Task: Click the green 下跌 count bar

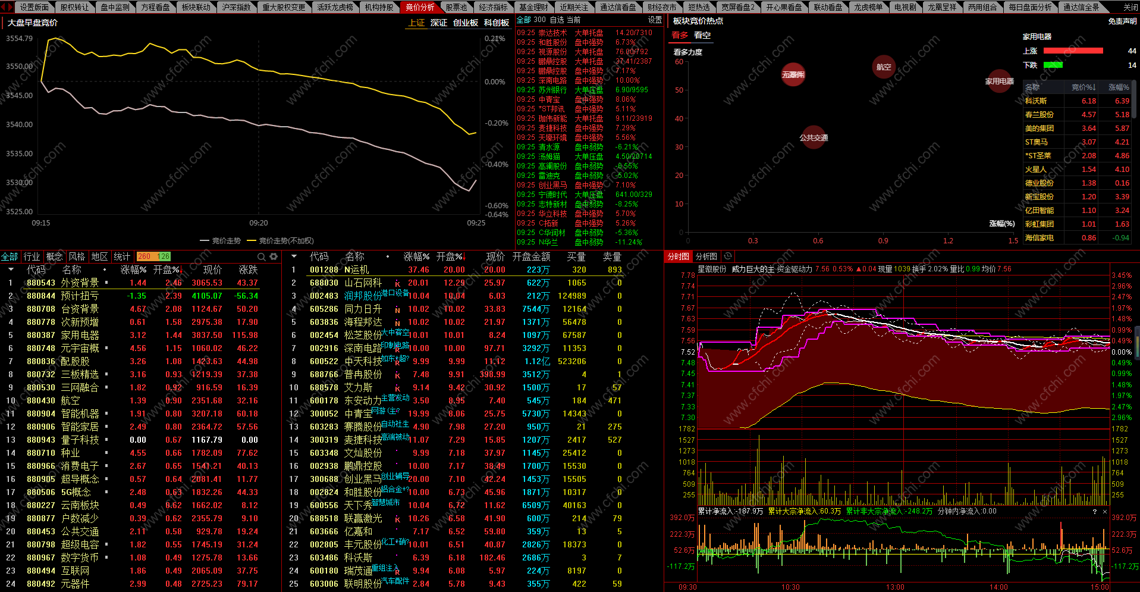Action: tap(1053, 65)
